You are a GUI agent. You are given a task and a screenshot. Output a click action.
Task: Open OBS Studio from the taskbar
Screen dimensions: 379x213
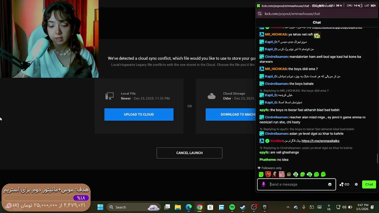click(254, 207)
